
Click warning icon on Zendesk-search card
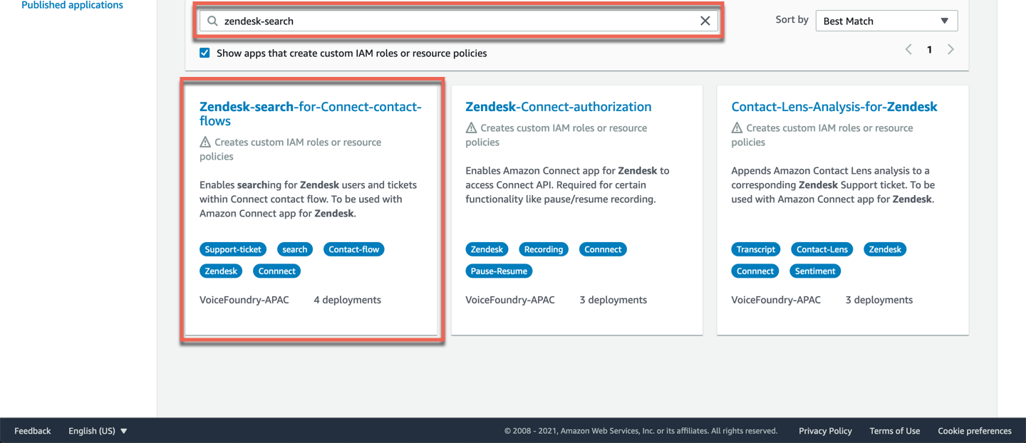[205, 142]
